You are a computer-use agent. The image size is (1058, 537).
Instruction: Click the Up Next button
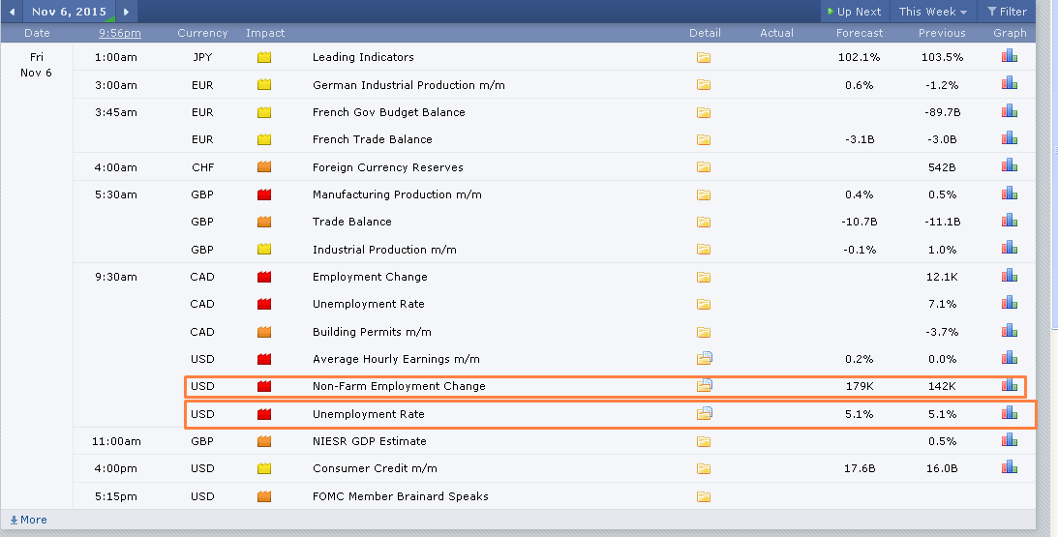tap(853, 12)
